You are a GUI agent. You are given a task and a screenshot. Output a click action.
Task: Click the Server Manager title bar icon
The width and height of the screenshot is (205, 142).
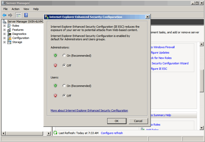pyautogui.click(x=4, y=3)
